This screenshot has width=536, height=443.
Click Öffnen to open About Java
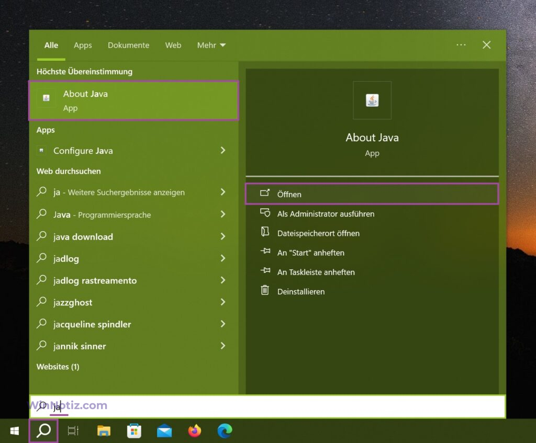pyautogui.click(x=289, y=194)
